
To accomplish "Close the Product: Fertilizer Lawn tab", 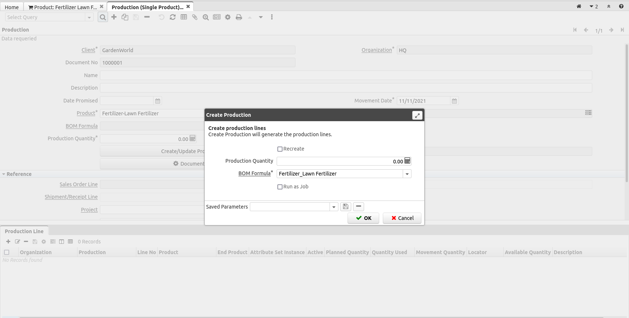I will (102, 6).
